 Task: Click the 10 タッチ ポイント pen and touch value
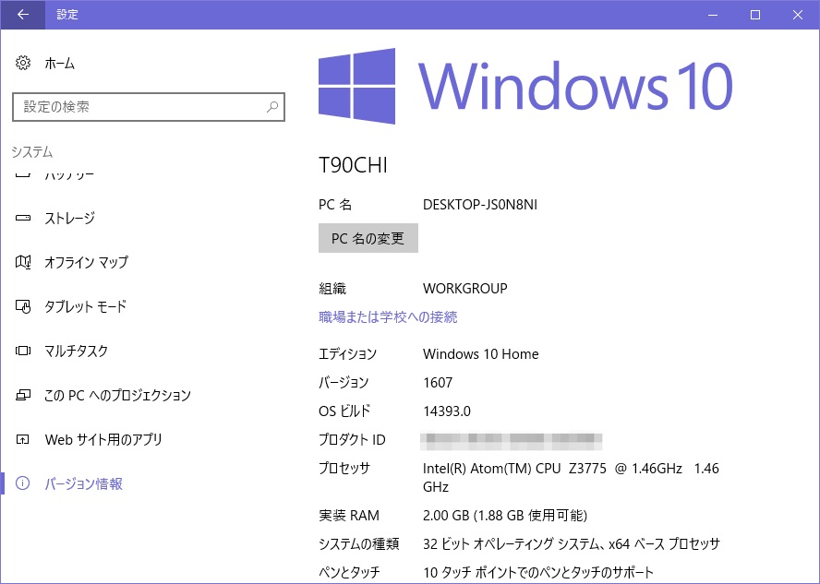pos(538,573)
